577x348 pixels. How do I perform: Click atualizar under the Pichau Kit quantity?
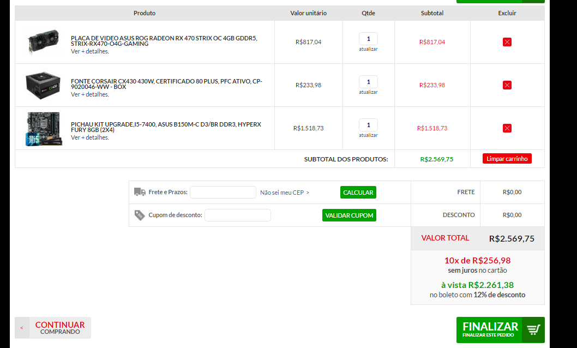(x=368, y=135)
